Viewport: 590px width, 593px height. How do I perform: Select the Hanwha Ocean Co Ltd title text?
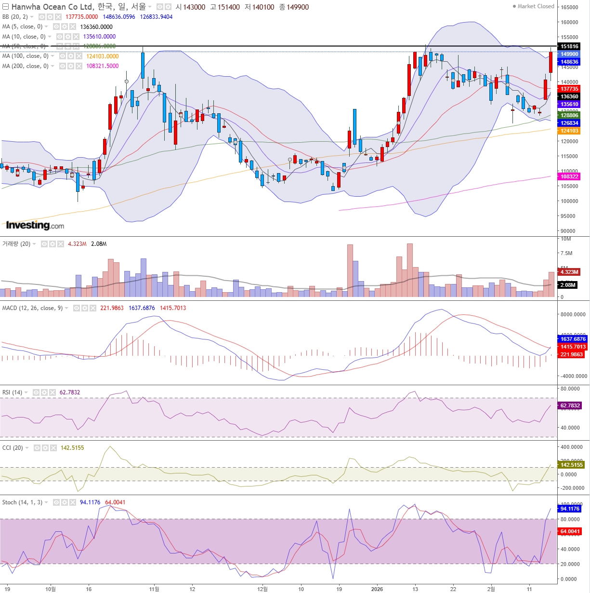tap(52, 7)
